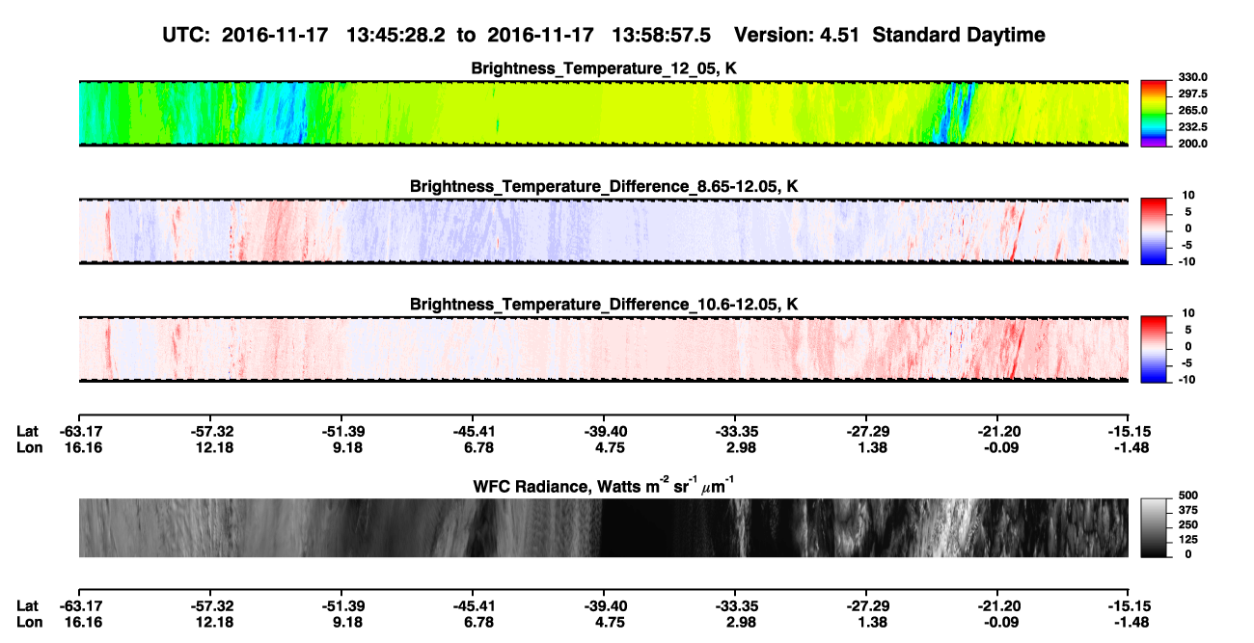Image resolution: width=1254 pixels, height=643 pixels.
Task: Click "Lon" label on the bottom axis
Action: 29,621
